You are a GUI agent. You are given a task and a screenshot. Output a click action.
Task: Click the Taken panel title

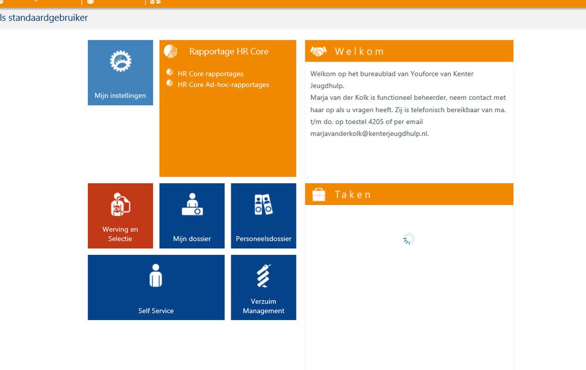pyautogui.click(x=352, y=195)
